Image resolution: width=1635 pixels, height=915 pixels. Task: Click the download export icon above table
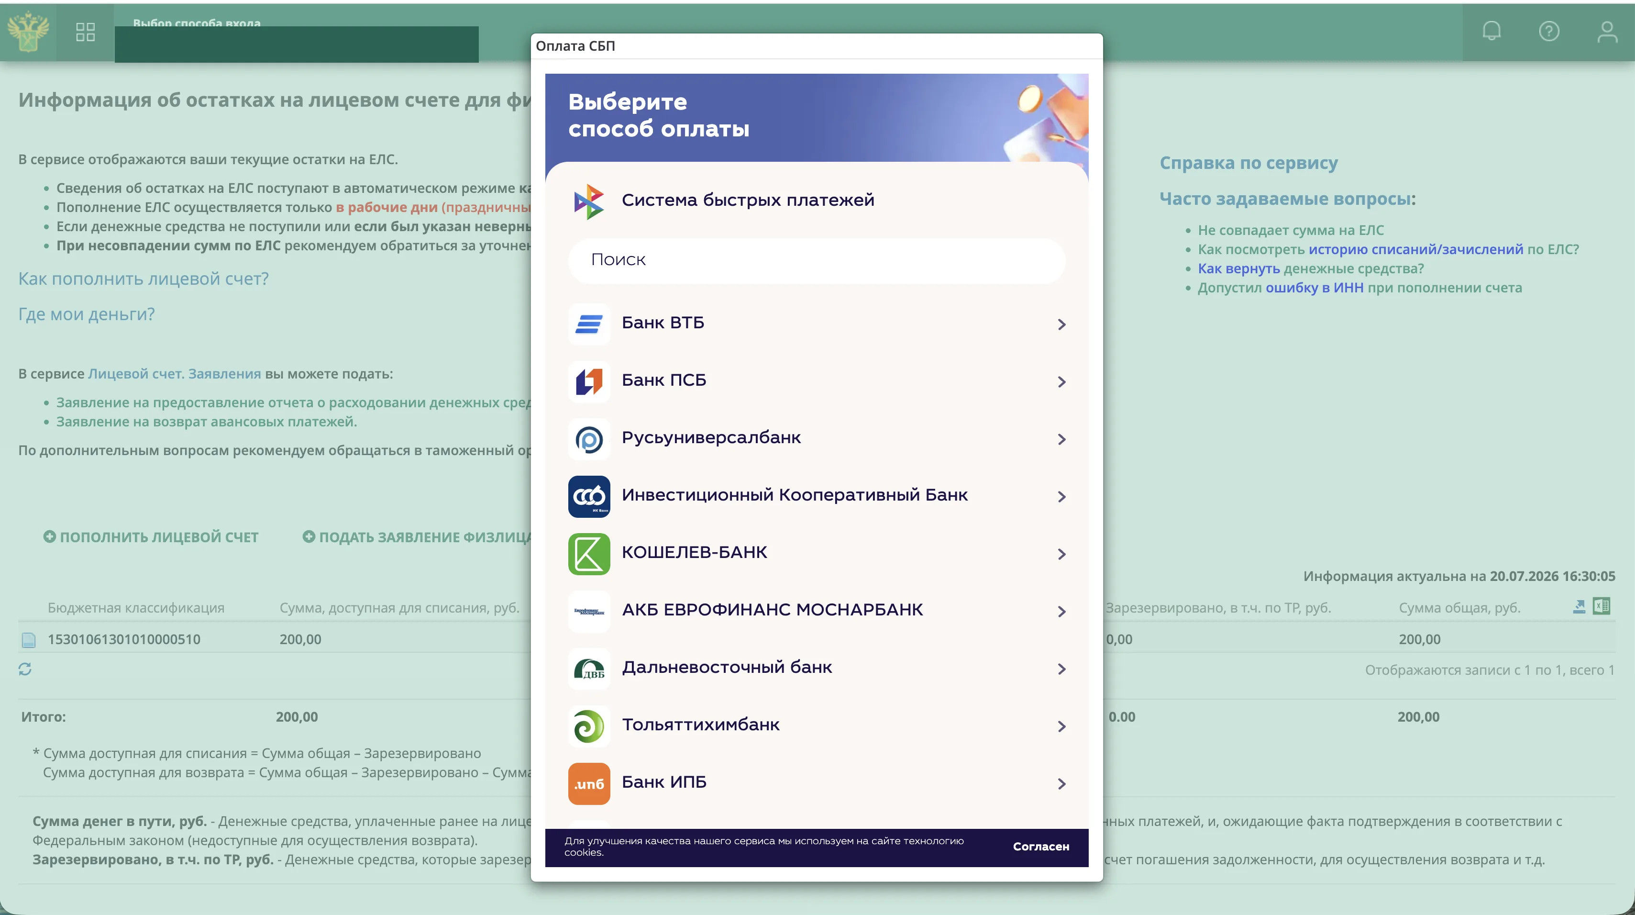(1579, 606)
